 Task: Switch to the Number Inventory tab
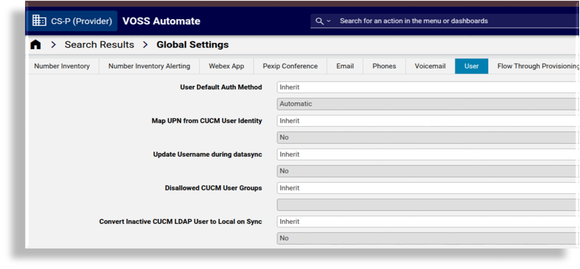(62, 66)
